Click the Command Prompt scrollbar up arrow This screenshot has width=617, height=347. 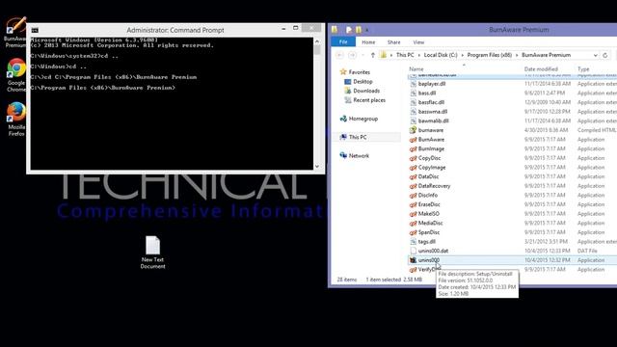point(317,41)
